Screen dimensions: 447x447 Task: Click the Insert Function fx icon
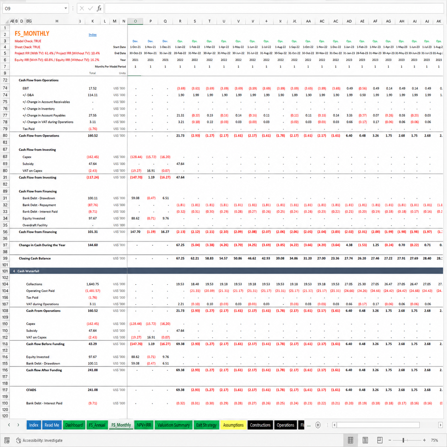click(x=99, y=8)
